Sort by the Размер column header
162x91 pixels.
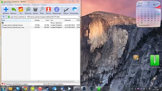click(37, 20)
